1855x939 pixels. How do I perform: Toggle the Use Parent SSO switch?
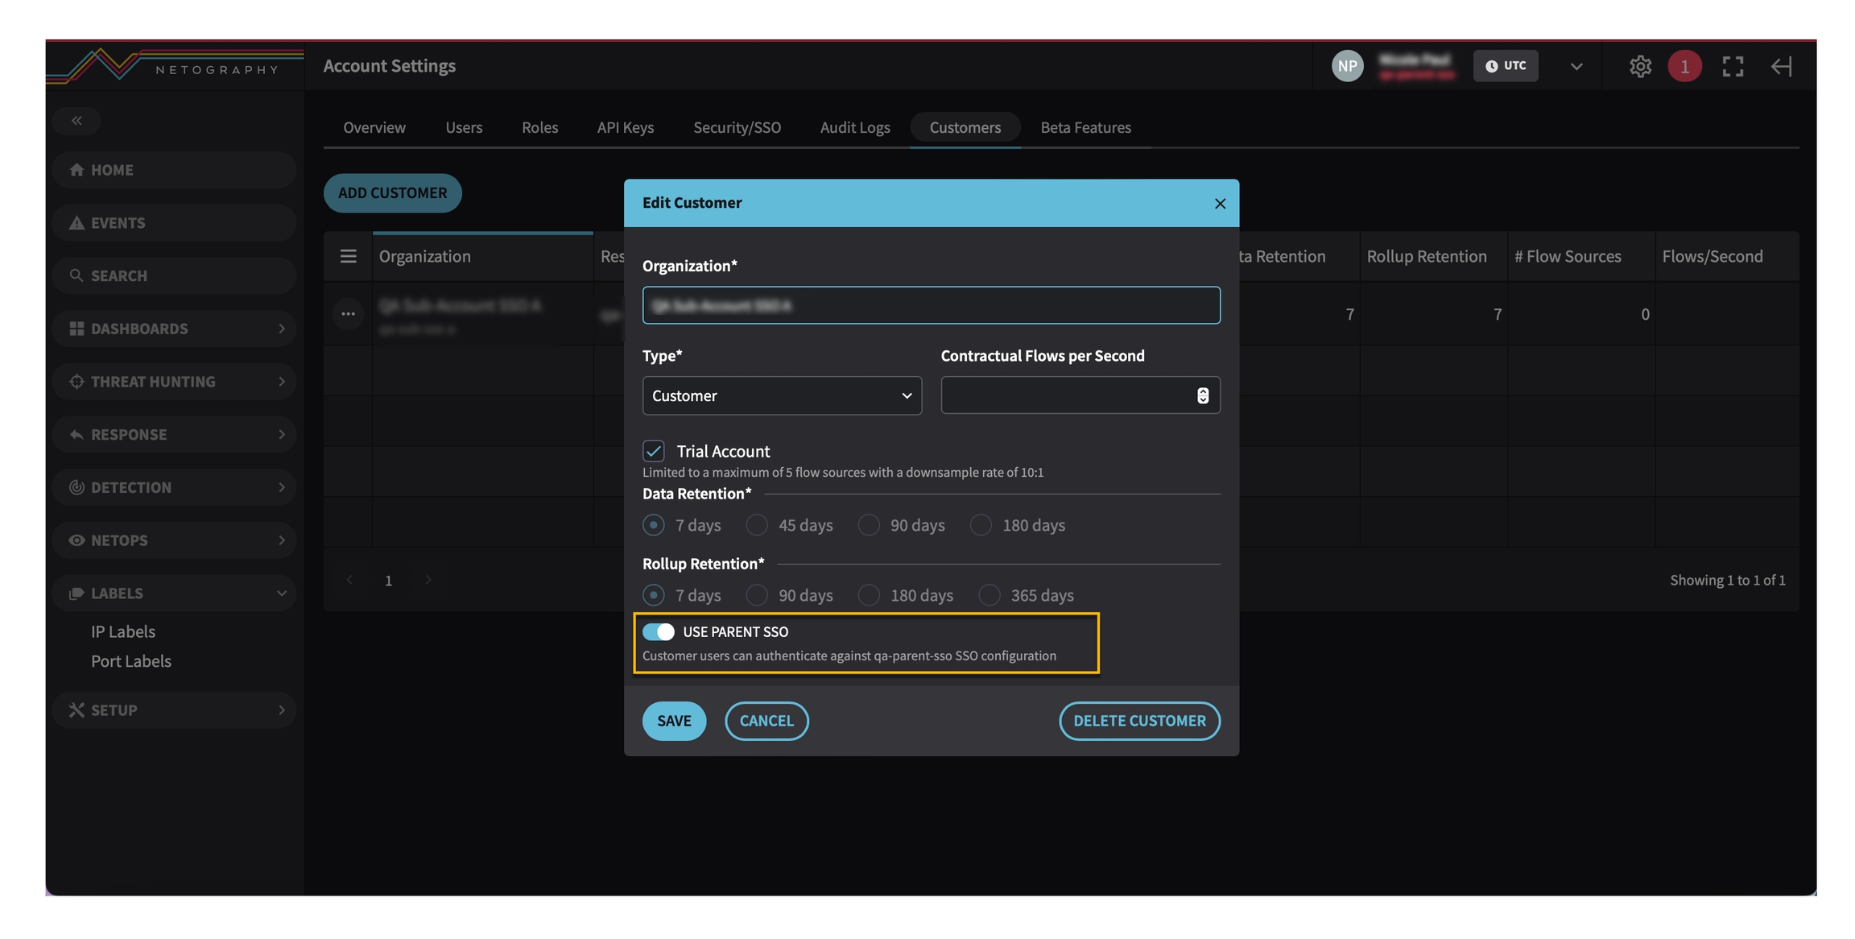click(659, 632)
